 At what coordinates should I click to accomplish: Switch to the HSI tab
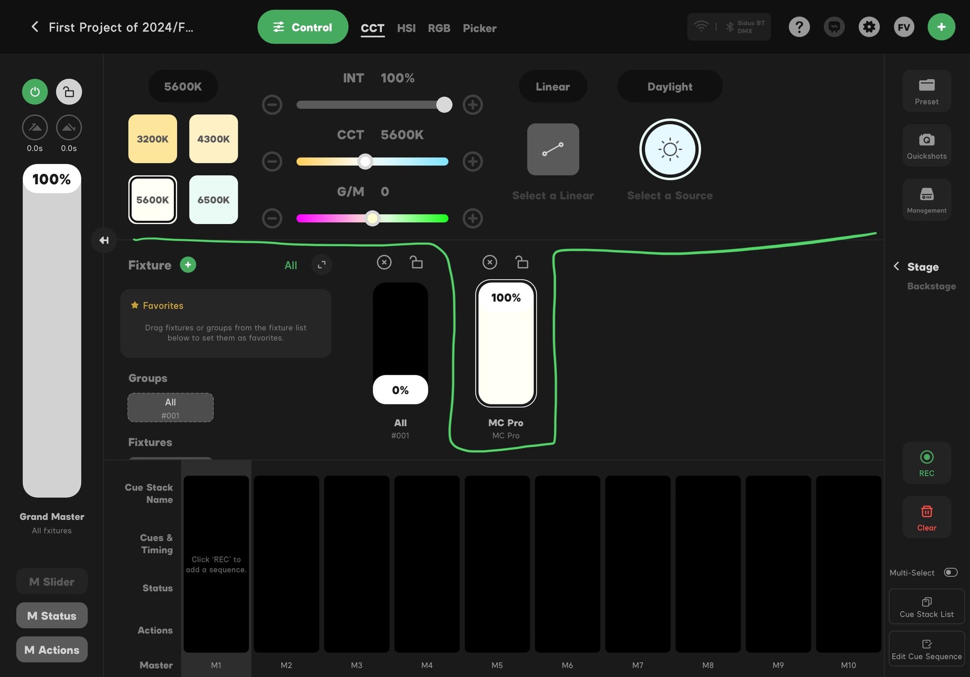406,28
